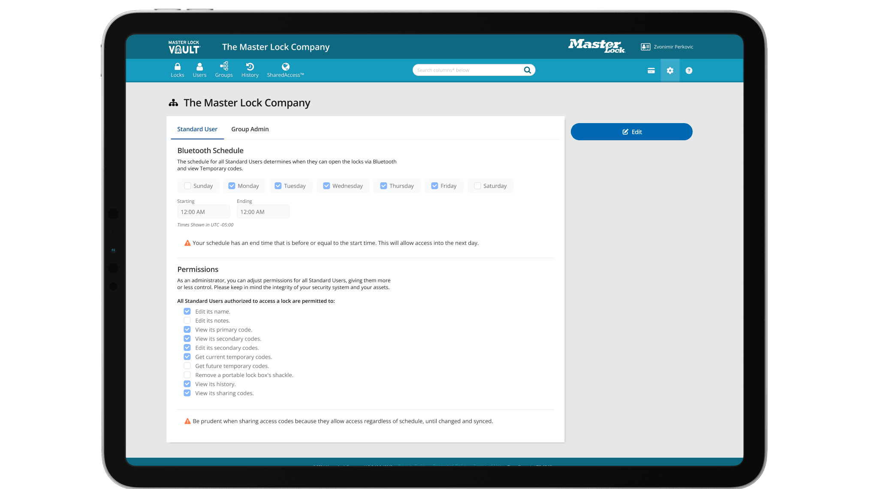Toggle 'View its sharing codes' permission
Image resolution: width=869 pixels, height=489 pixels.
coord(187,393)
